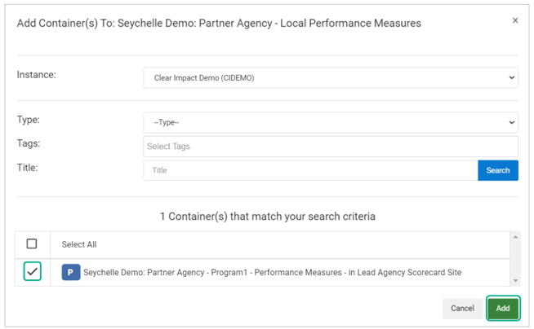Click the Title field label

(29, 167)
